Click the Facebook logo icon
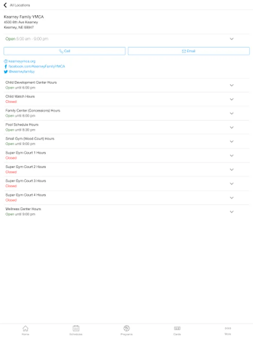Viewport: 253px width, 337px height. (6, 66)
